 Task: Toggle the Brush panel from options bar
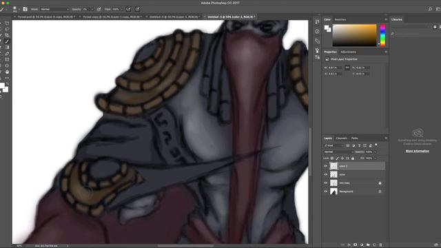(25, 9)
